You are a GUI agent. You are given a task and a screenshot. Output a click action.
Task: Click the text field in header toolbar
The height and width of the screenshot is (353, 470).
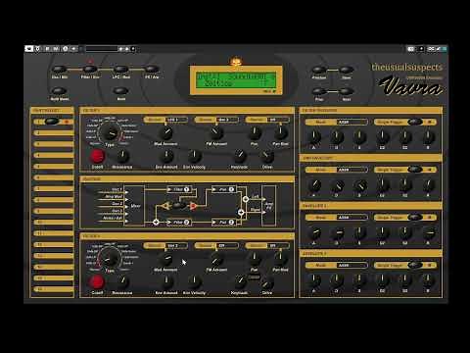[101, 49]
